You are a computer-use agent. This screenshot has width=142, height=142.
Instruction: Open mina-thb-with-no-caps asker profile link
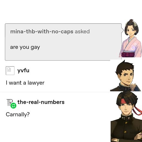tap(42, 31)
